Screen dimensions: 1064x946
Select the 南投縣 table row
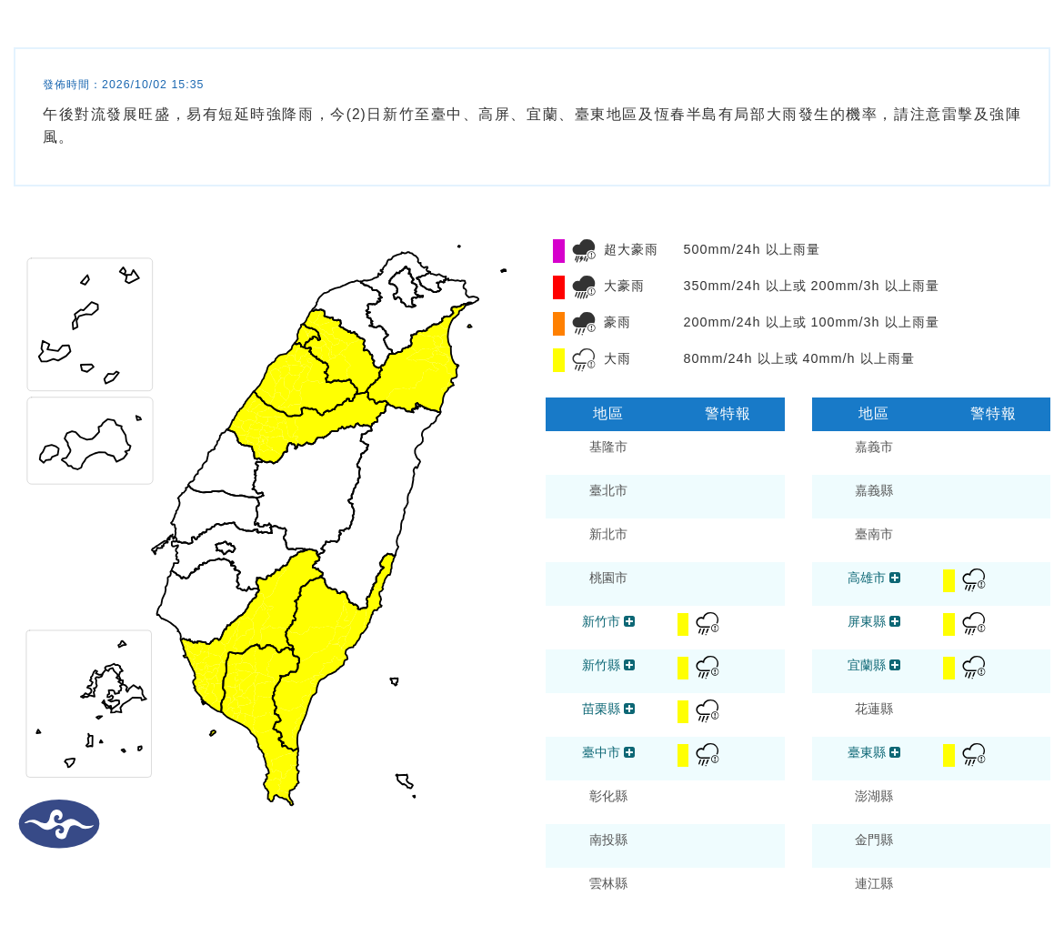(665, 846)
